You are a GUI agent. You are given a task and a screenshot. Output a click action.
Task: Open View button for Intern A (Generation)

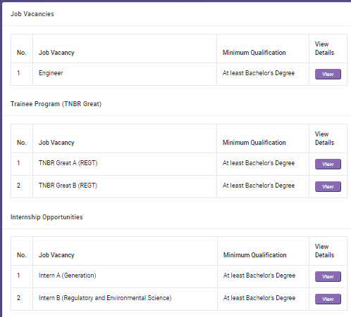[328, 276]
